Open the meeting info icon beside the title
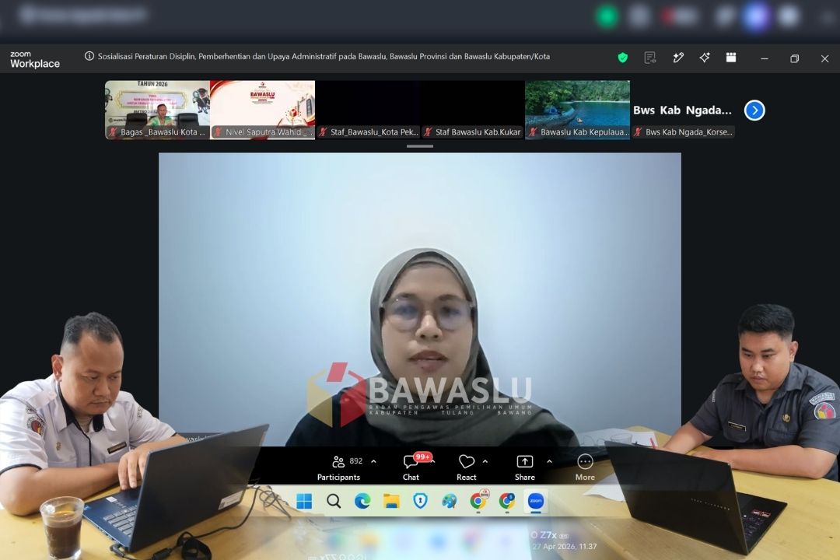Screen dimensions: 840x560 [x=89, y=56]
